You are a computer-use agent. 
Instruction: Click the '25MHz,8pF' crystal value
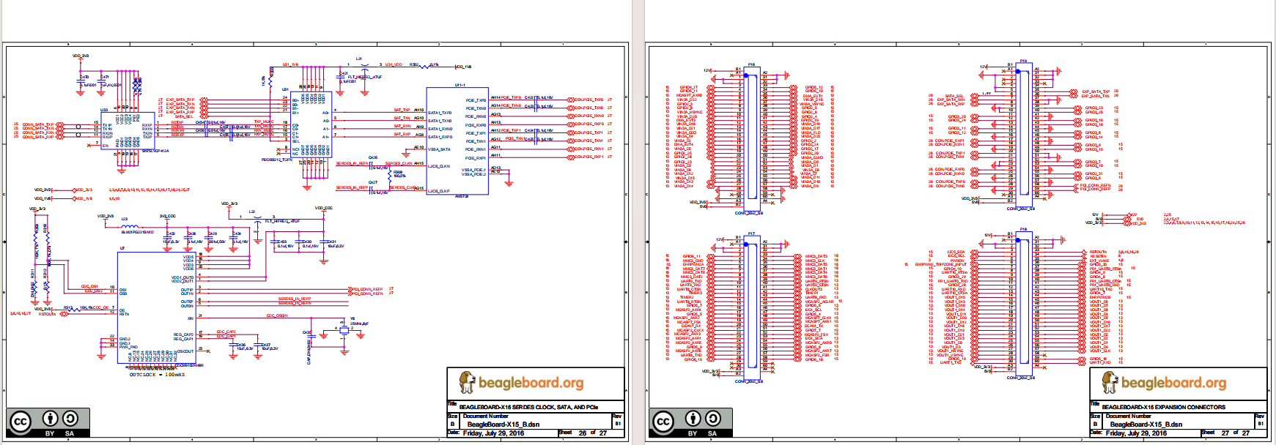360,323
